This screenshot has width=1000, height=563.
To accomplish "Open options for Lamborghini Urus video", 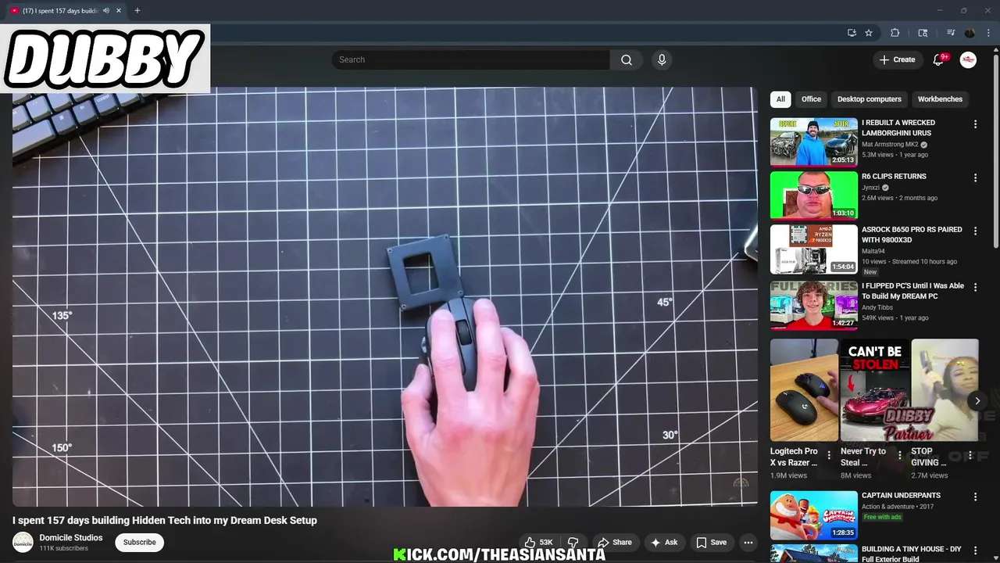I will point(975,124).
